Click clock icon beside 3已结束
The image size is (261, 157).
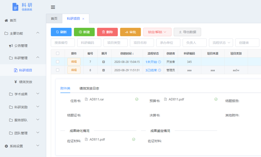(x=159, y=70)
